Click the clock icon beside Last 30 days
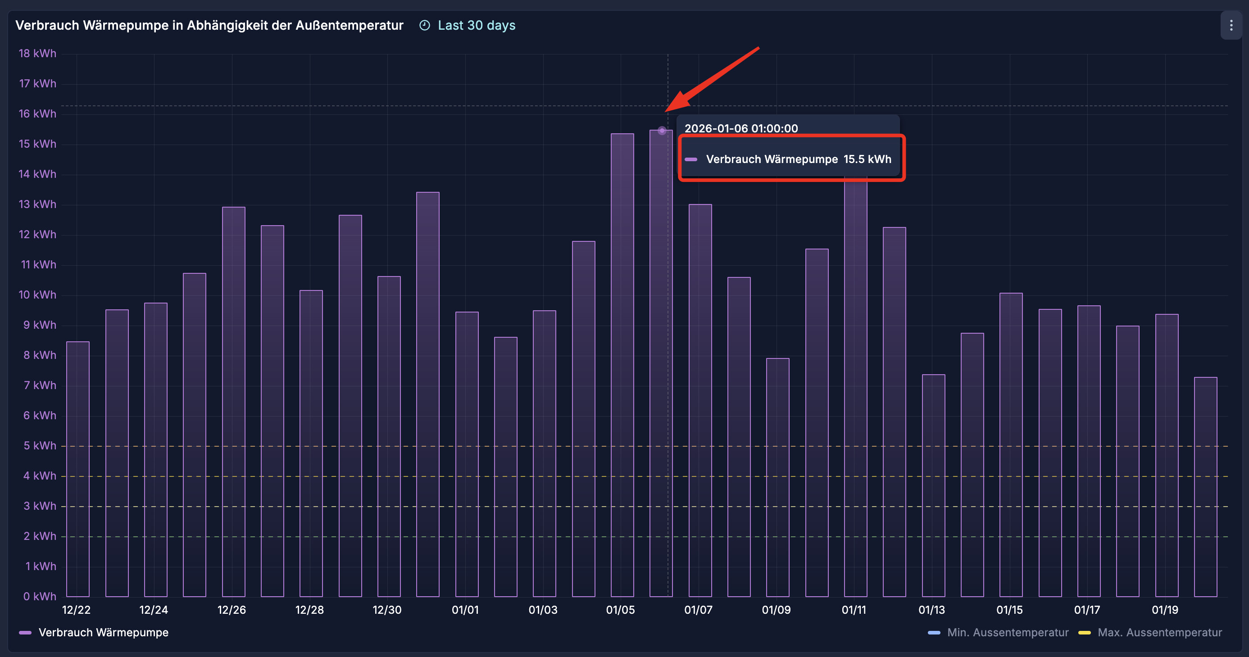 pyautogui.click(x=424, y=25)
